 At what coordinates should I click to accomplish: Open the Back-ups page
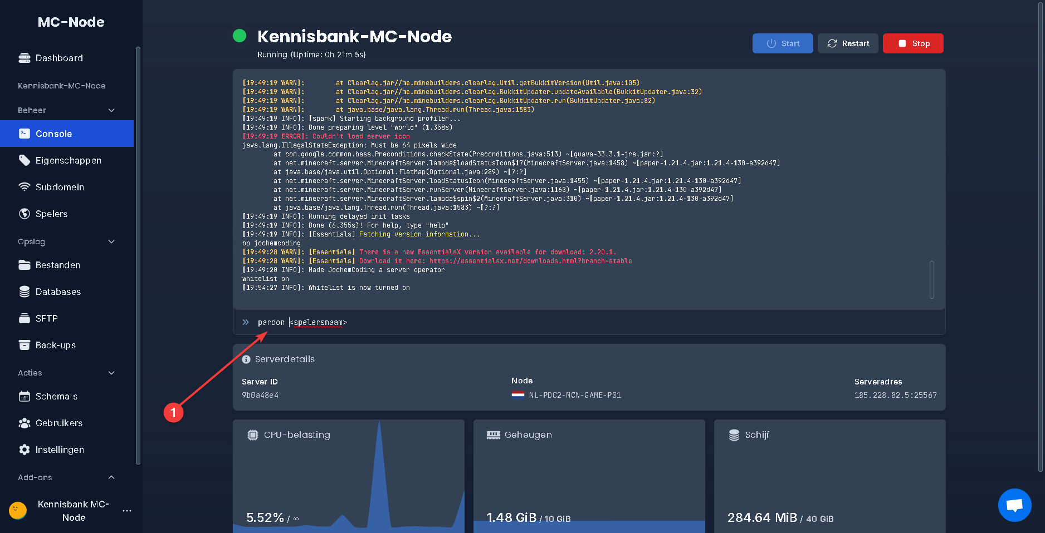(x=67, y=345)
